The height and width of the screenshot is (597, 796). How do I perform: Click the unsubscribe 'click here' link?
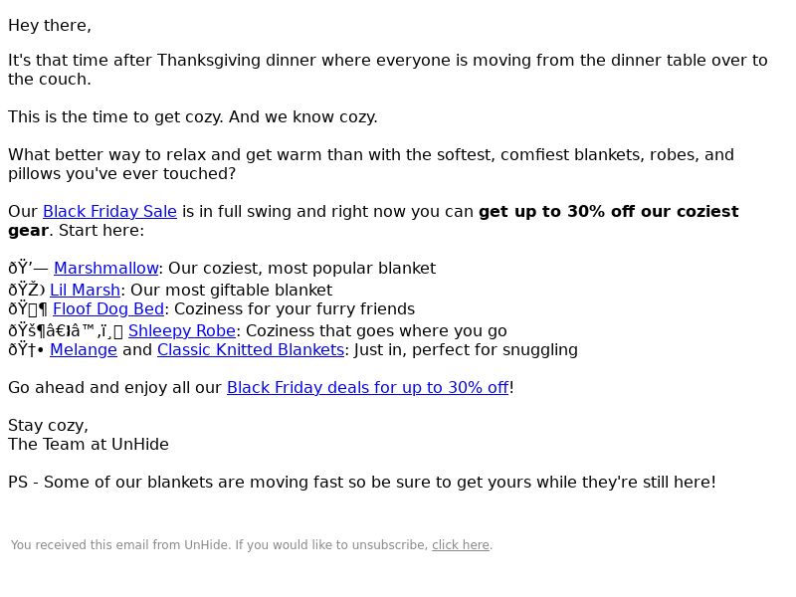click(x=460, y=545)
